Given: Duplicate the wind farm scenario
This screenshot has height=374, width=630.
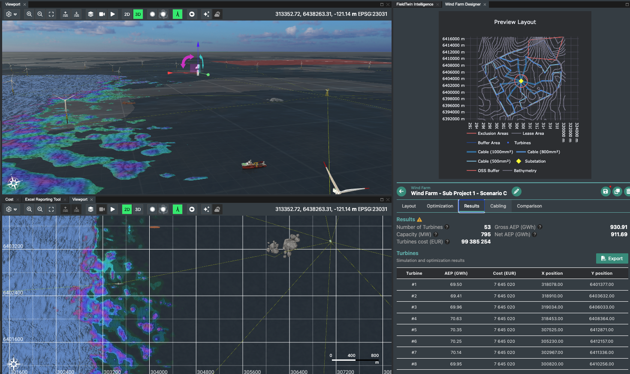Looking at the screenshot, I should coord(617,191).
